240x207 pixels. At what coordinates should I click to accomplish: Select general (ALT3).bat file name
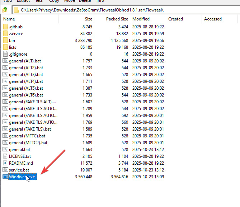(26, 75)
